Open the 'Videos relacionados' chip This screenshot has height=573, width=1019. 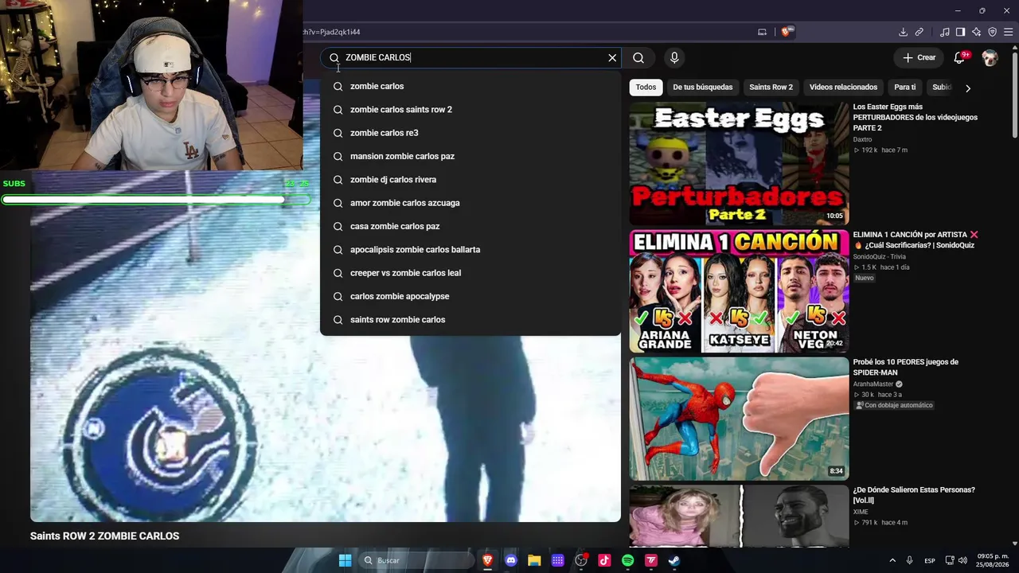(x=843, y=88)
